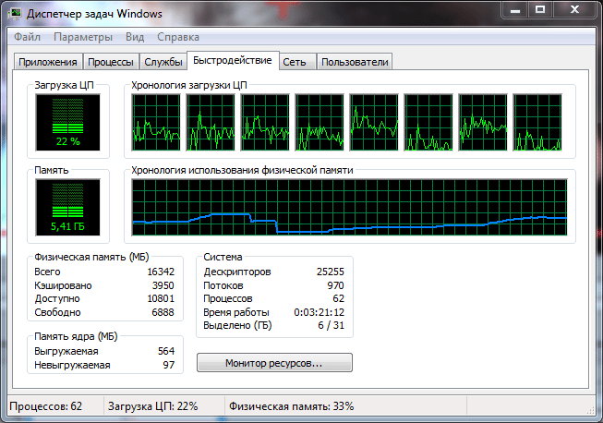Switch to the Службы tab
The height and width of the screenshot is (423, 603).
click(163, 62)
